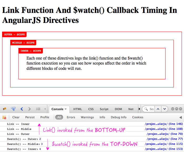Jump to next search result arrow
The width and height of the screenshot is (184, 157).
click(165, 109)
